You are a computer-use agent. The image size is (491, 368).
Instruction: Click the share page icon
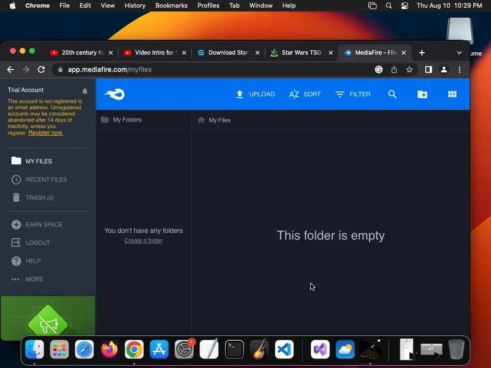[x=394, y=69]
